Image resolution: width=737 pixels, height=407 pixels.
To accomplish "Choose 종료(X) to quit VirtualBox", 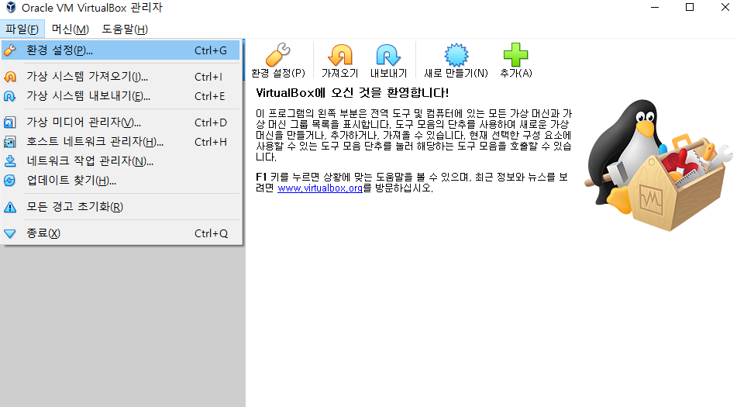I will click(x=120, y=233).
